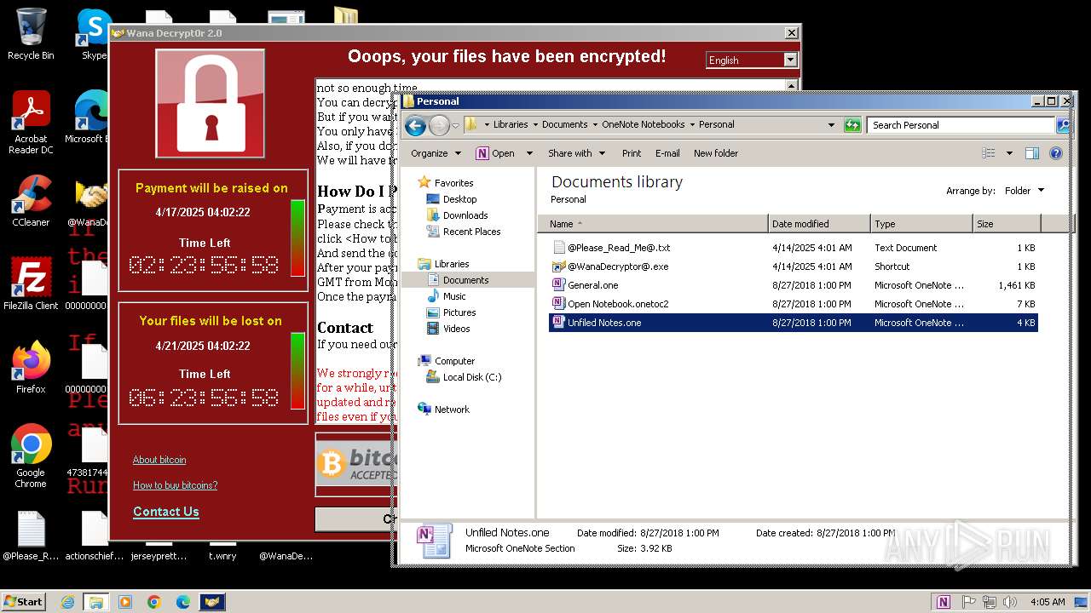Click Open with OneNote button
Viewport: 1091px width, 613px height.
point(495,153)
